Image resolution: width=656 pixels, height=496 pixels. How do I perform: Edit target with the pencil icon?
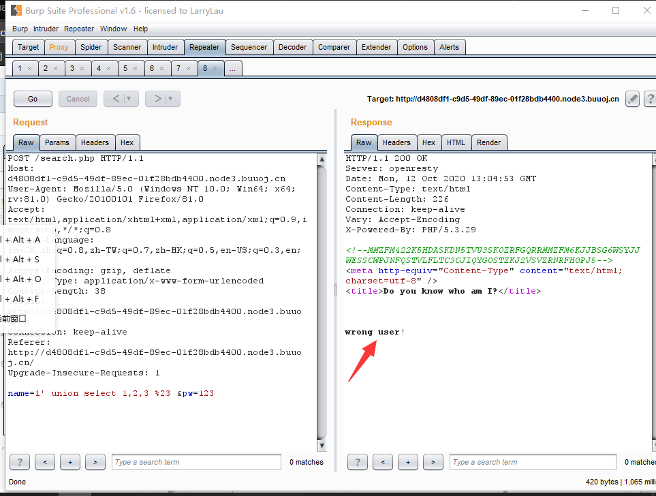tap(632, 99)
